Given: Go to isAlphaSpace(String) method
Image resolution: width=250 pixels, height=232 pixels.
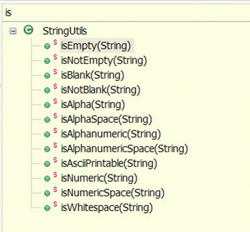Looking at the screenshot, I should point(107,120).
